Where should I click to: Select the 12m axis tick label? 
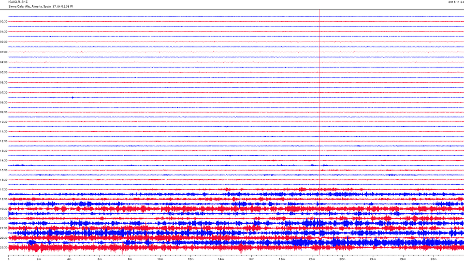click(x=190, y=259)
